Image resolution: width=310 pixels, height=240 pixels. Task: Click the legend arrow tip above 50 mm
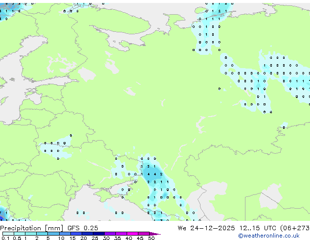[155, 234]
